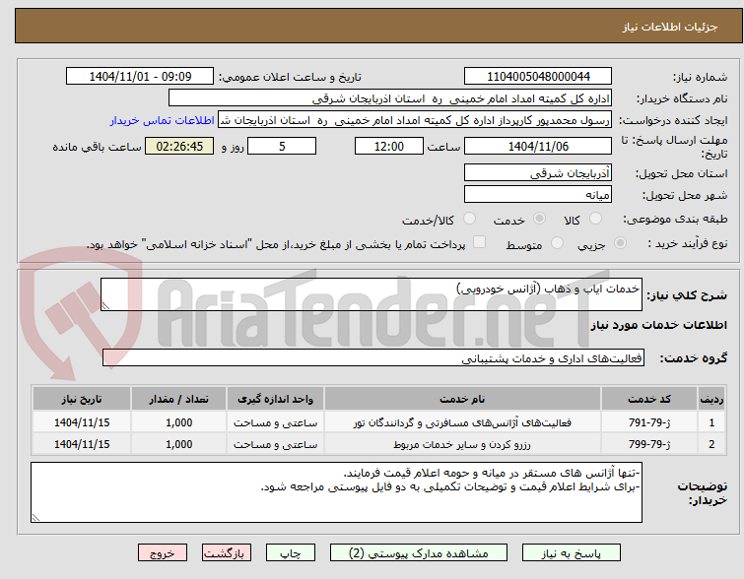This screenshot has height=579, width=744.
Task: Click the 'تاریخ نیاز' column header
Action: (82, 399)
